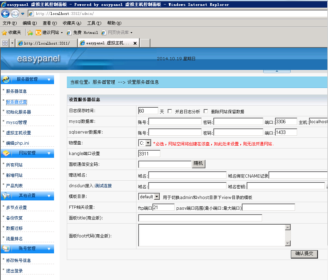The width and height of the screenshot is (328, 280).
Task: Open the 新增网站 sidebar link
Action: tap(14, 175)
